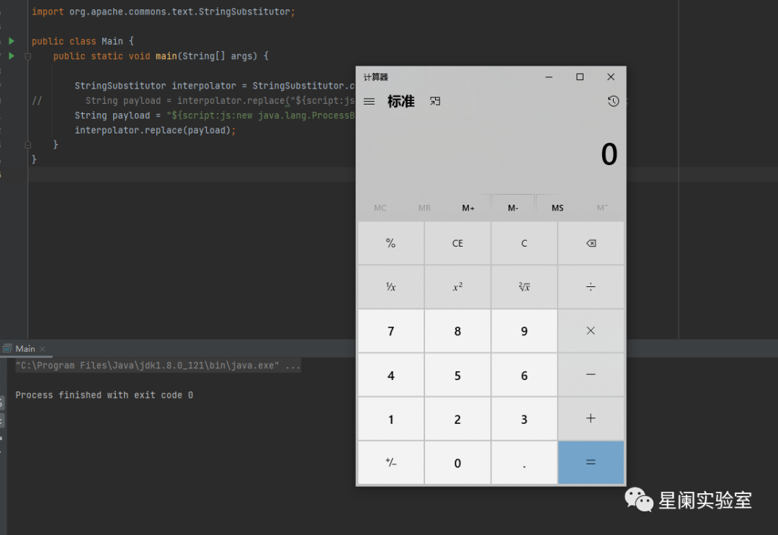Click the decimal point key
This screenshot has height=535, width=778.
tap(524, 462)
